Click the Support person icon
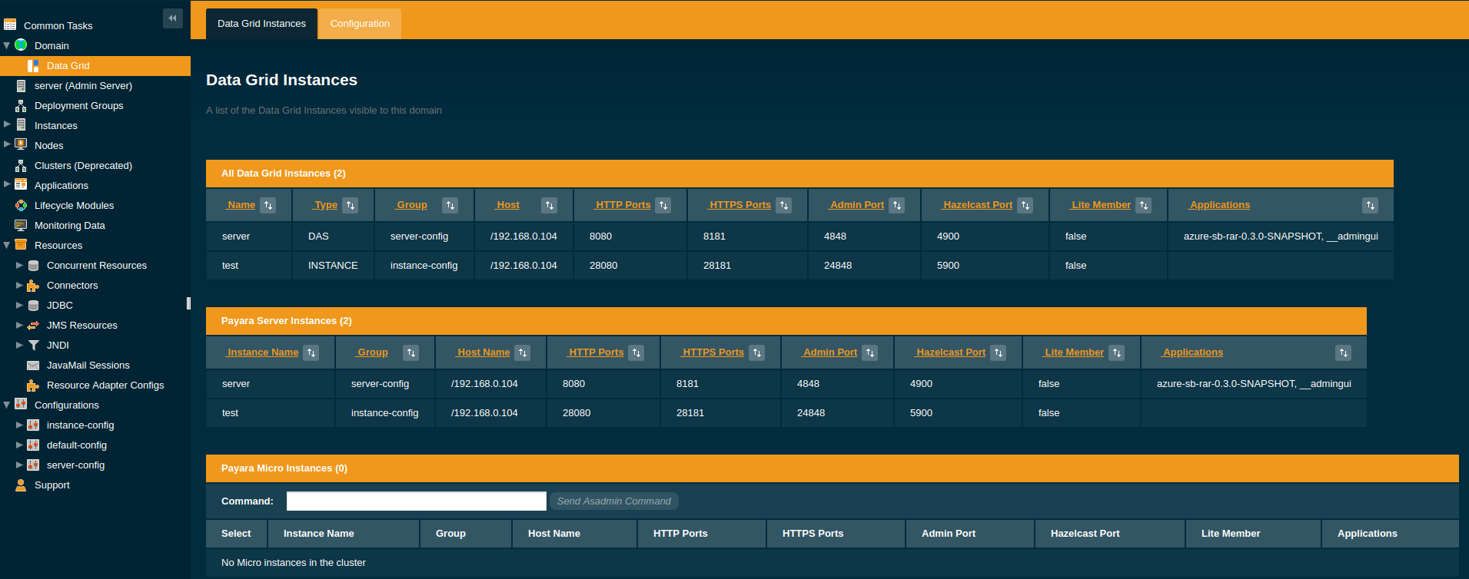 coord(21,485)
